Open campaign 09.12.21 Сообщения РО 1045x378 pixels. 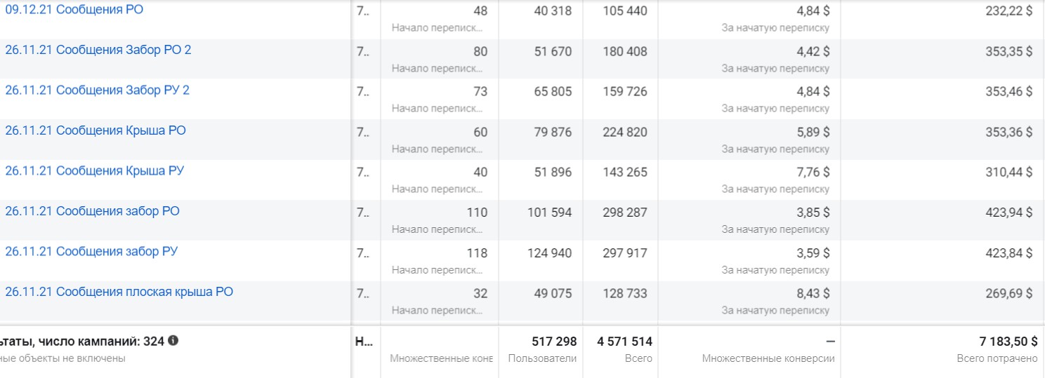click(x=74, y=10)
